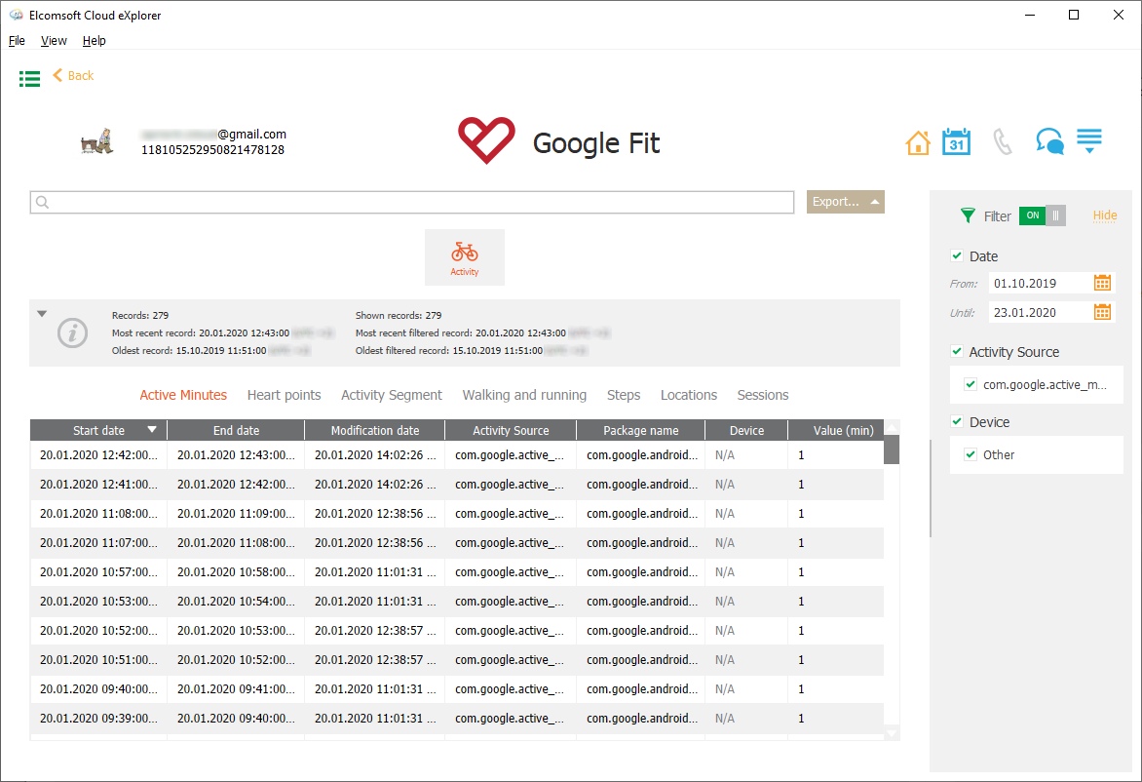Image resolution: width=1142 pixels, height=782 pixels.
Task: Open the Calendar data view
Action: [956, 141]
